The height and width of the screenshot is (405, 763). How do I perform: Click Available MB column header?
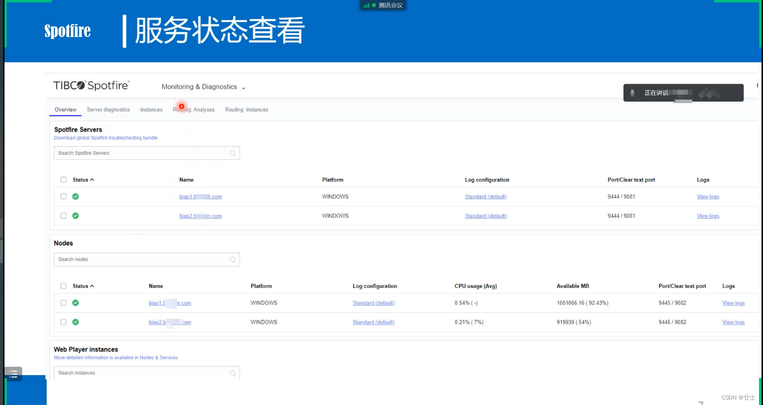click(573, 286)
